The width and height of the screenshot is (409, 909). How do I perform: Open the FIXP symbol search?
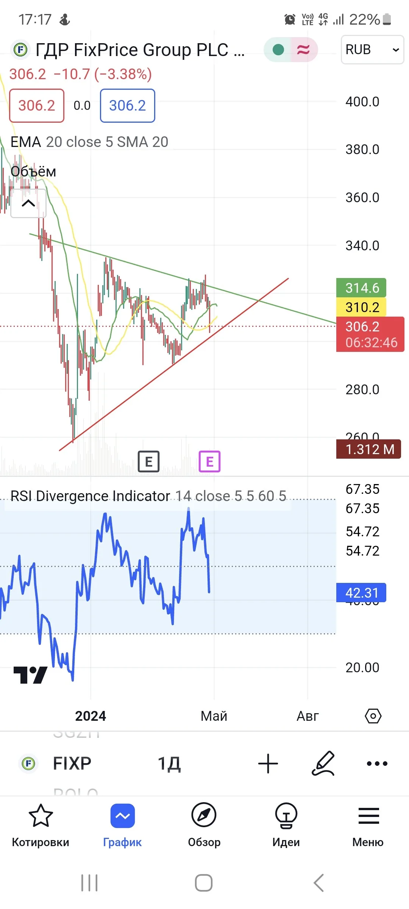tap(72, 763)
